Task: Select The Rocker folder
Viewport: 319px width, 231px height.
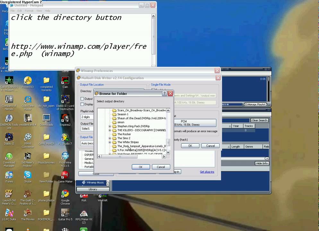Action: [x=124, y=134]
